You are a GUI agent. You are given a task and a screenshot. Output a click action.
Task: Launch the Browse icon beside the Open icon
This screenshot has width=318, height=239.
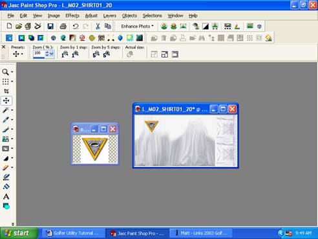tap(28, 27)
